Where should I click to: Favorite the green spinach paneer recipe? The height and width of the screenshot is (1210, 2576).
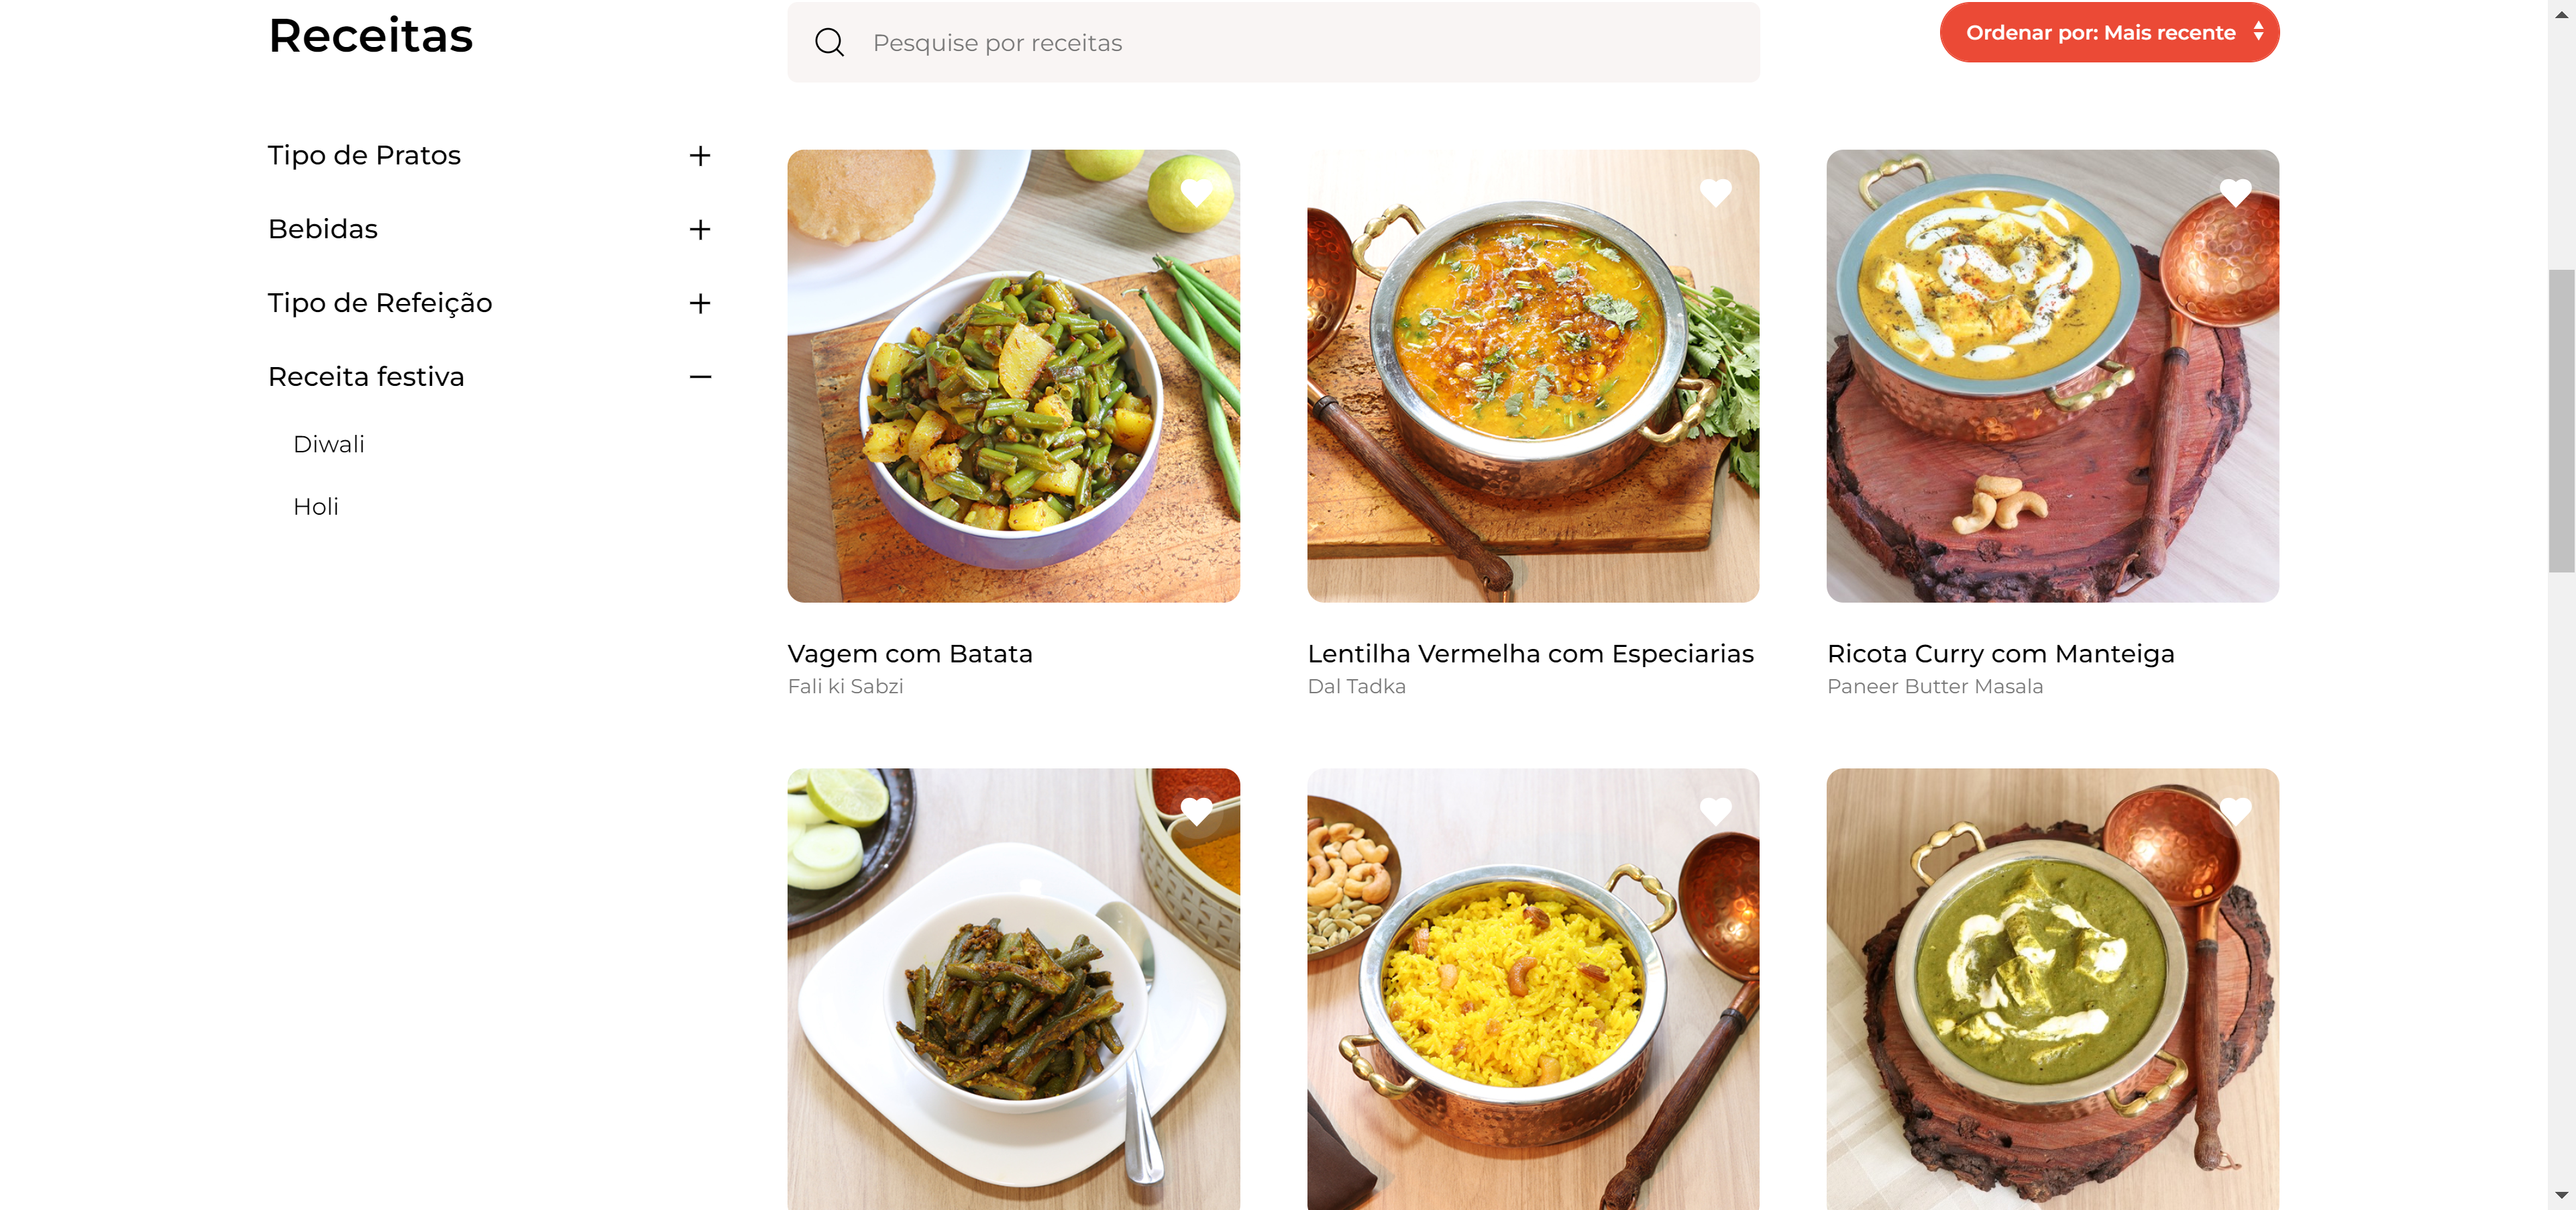click(x=2235, y=810)
